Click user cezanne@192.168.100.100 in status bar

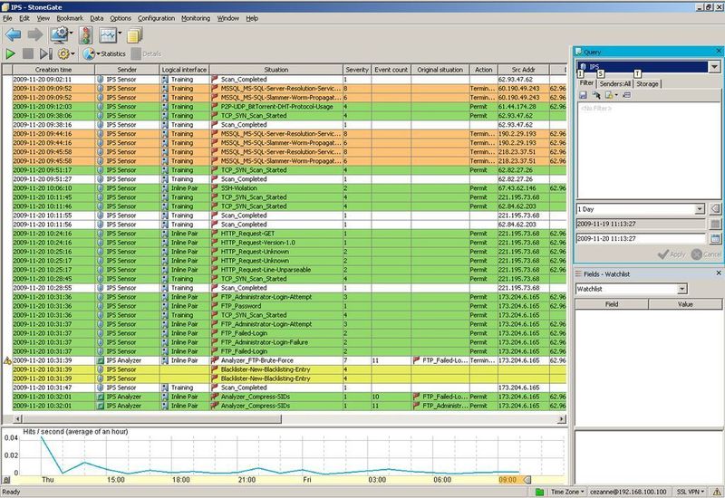(x=628, y=492)
